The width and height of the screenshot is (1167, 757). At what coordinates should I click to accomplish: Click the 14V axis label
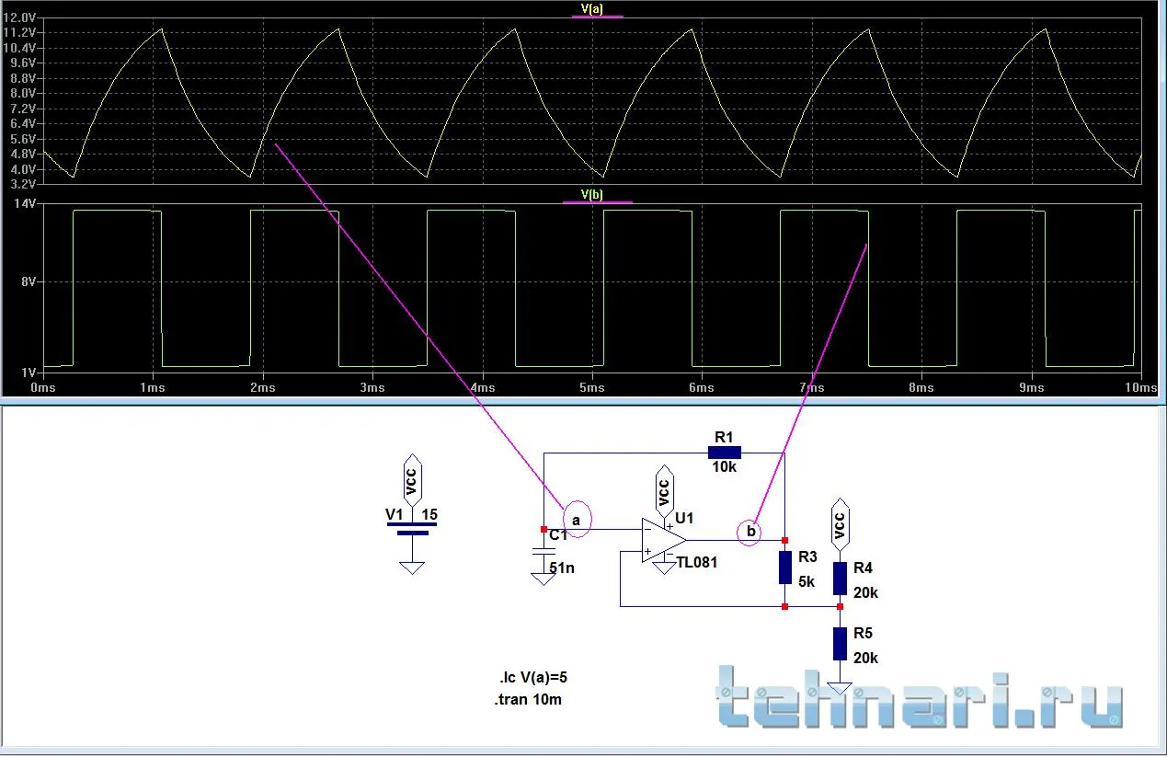pos(24,204)
